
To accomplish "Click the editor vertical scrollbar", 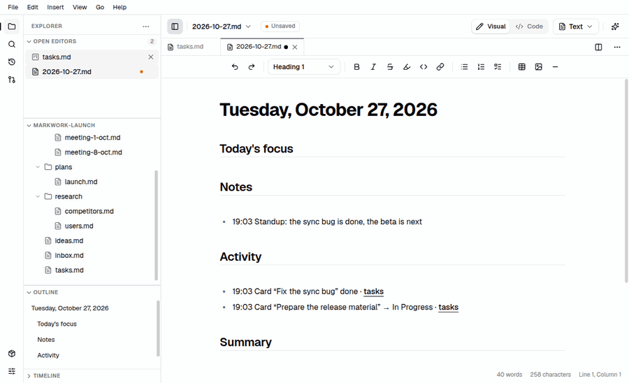I will [626, 180].
